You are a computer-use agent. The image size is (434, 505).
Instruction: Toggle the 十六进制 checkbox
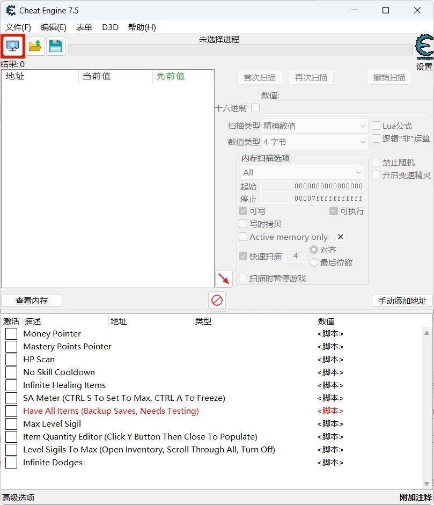(x=255, y=108)
